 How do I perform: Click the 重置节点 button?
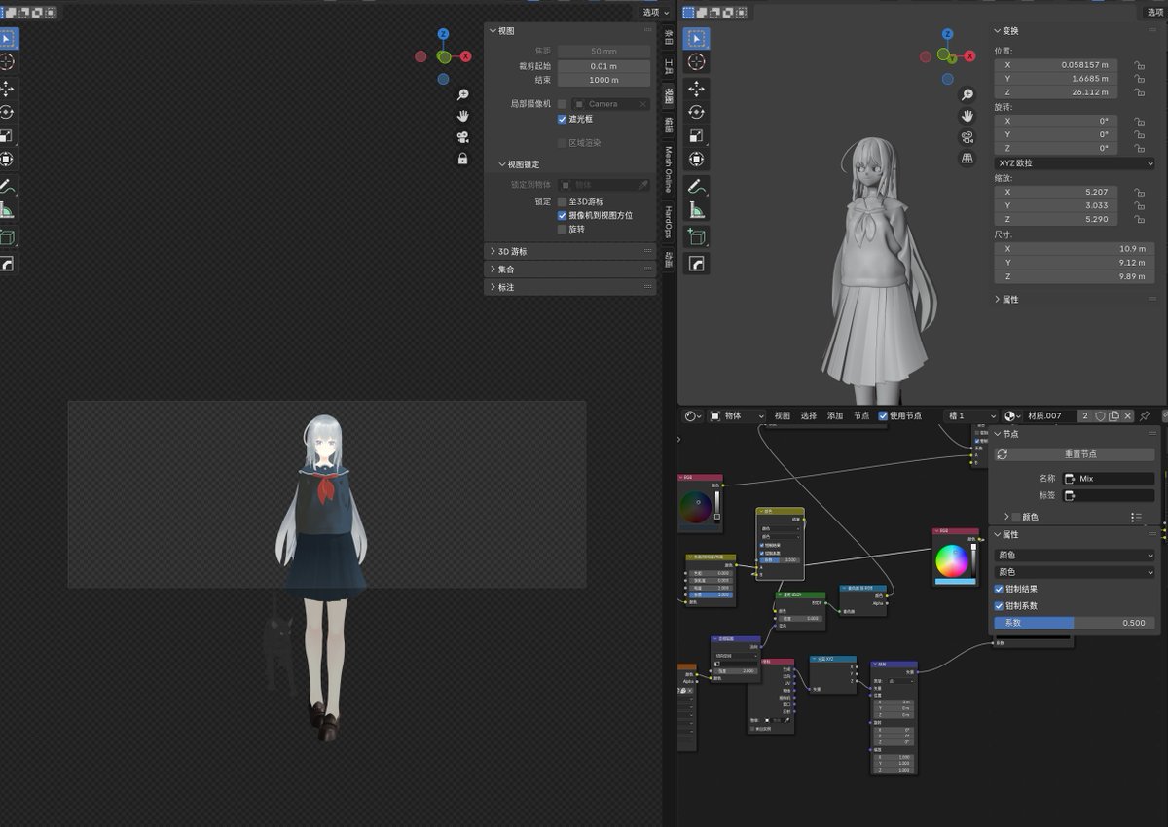(1075, 454)
